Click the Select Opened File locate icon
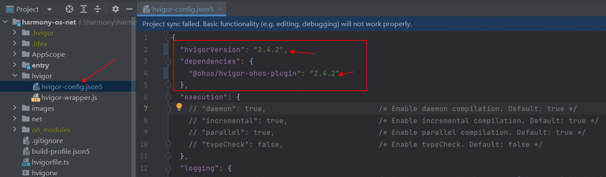606x177 pixels. [x=69, y=9]
